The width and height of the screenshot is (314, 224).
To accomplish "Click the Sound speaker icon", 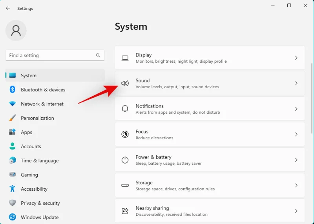I will pos(125,84).
